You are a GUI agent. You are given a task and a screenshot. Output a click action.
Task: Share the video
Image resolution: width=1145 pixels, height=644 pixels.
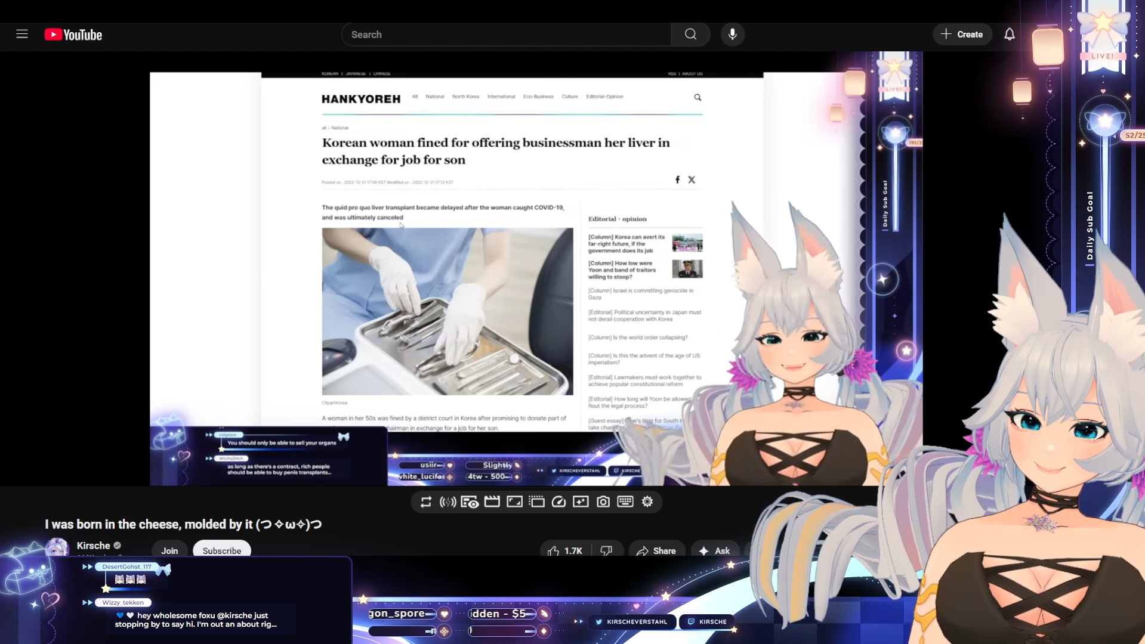coord(656,550)
